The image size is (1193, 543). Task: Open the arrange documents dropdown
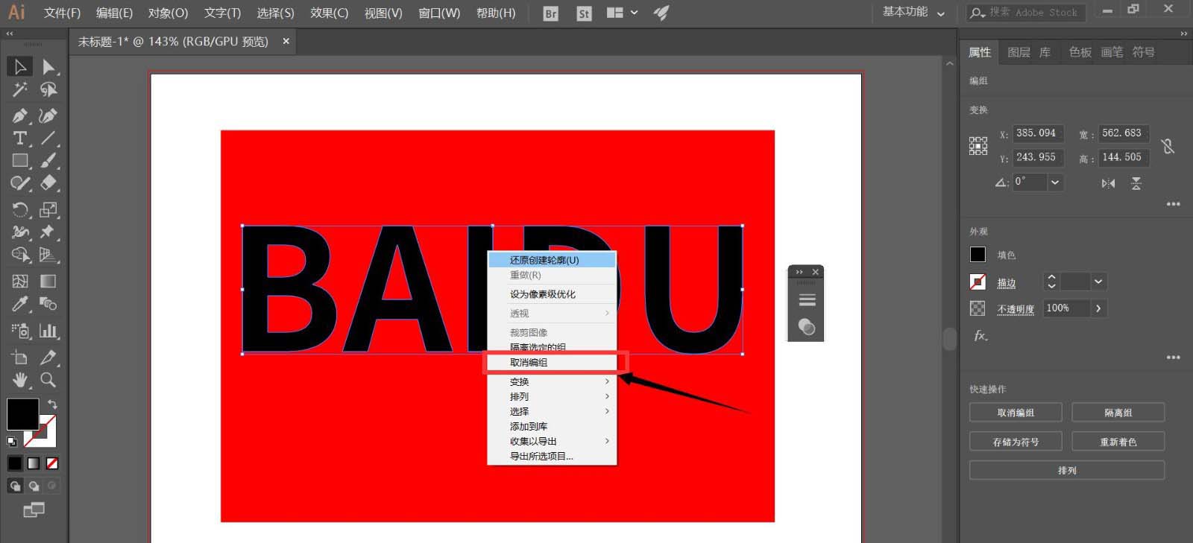click(x=623, y=13)
